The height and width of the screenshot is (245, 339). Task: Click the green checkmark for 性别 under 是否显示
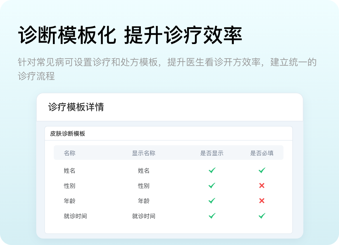tap(212, 185)
